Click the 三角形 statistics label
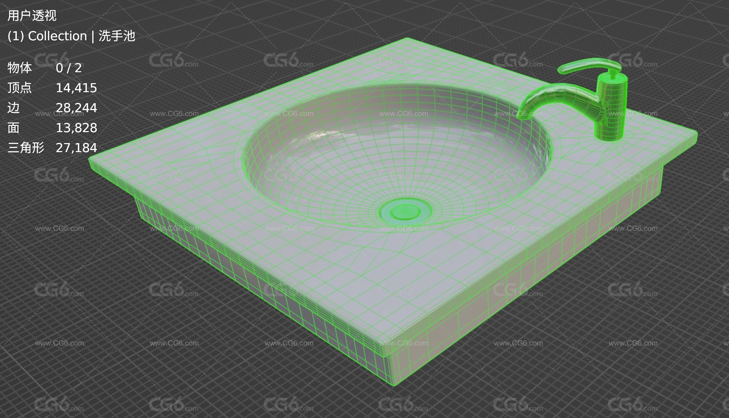729x418 pixels. (26, 148)
